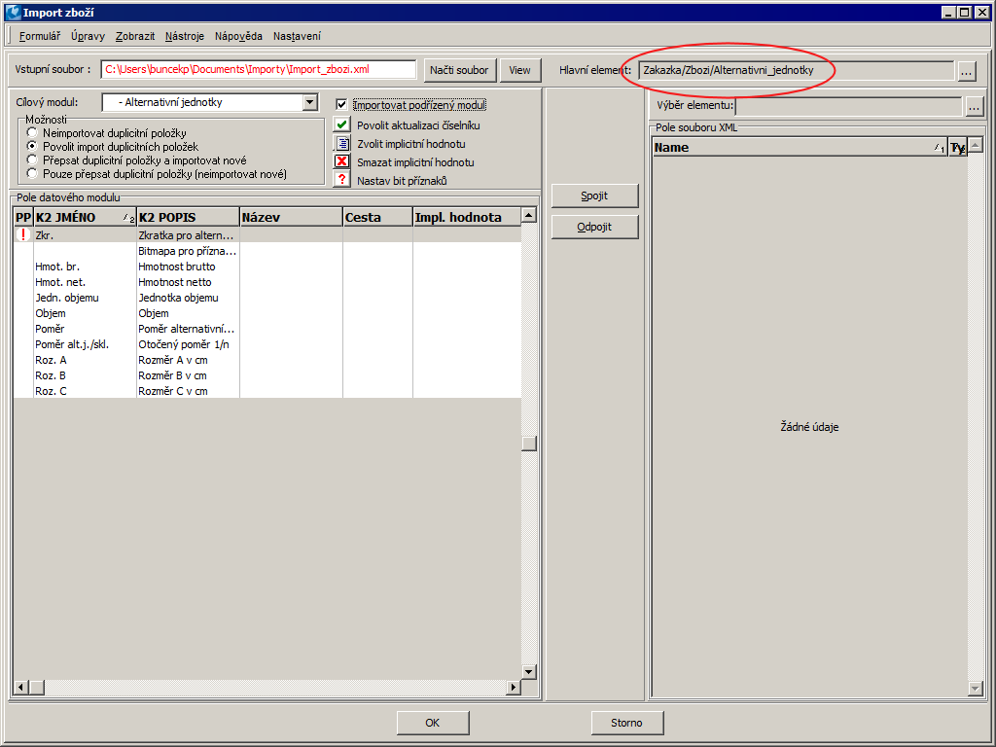Screen dimensions: 996x747
Task: Click the PP column header
Action: pyautogui.click(x=23, y=217)
